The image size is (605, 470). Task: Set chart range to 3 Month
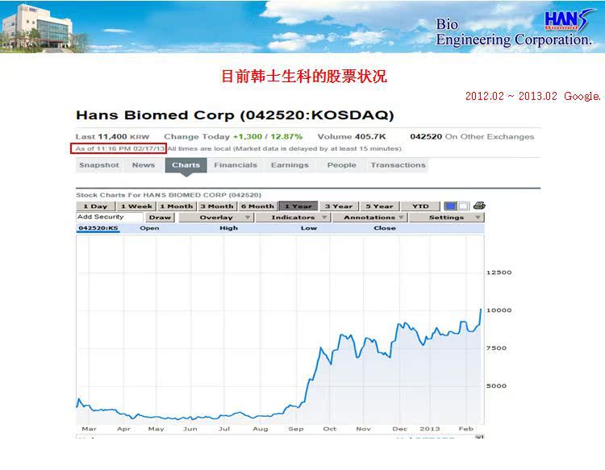pos(217,206)
